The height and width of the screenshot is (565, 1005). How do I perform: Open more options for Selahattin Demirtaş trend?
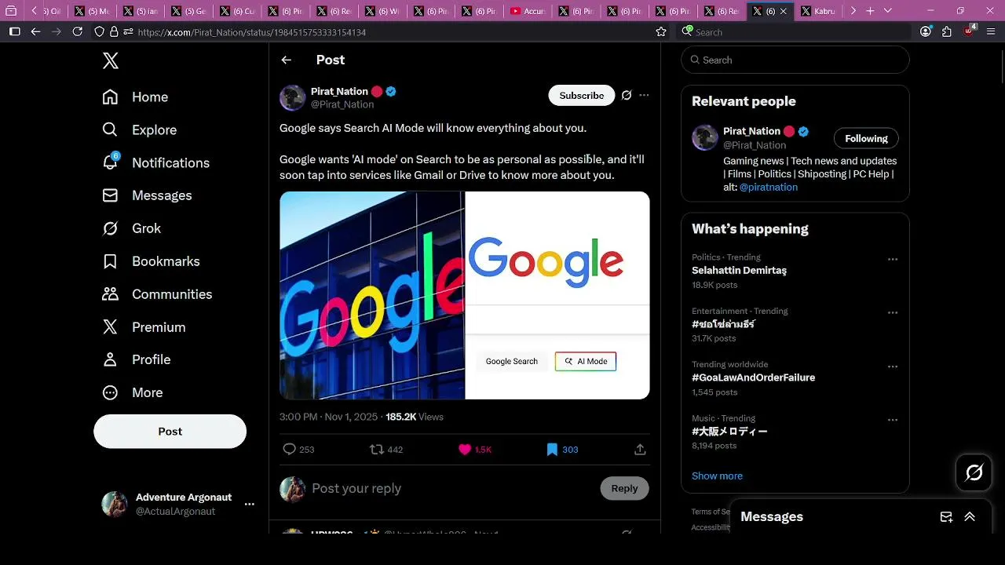[893, 260]
